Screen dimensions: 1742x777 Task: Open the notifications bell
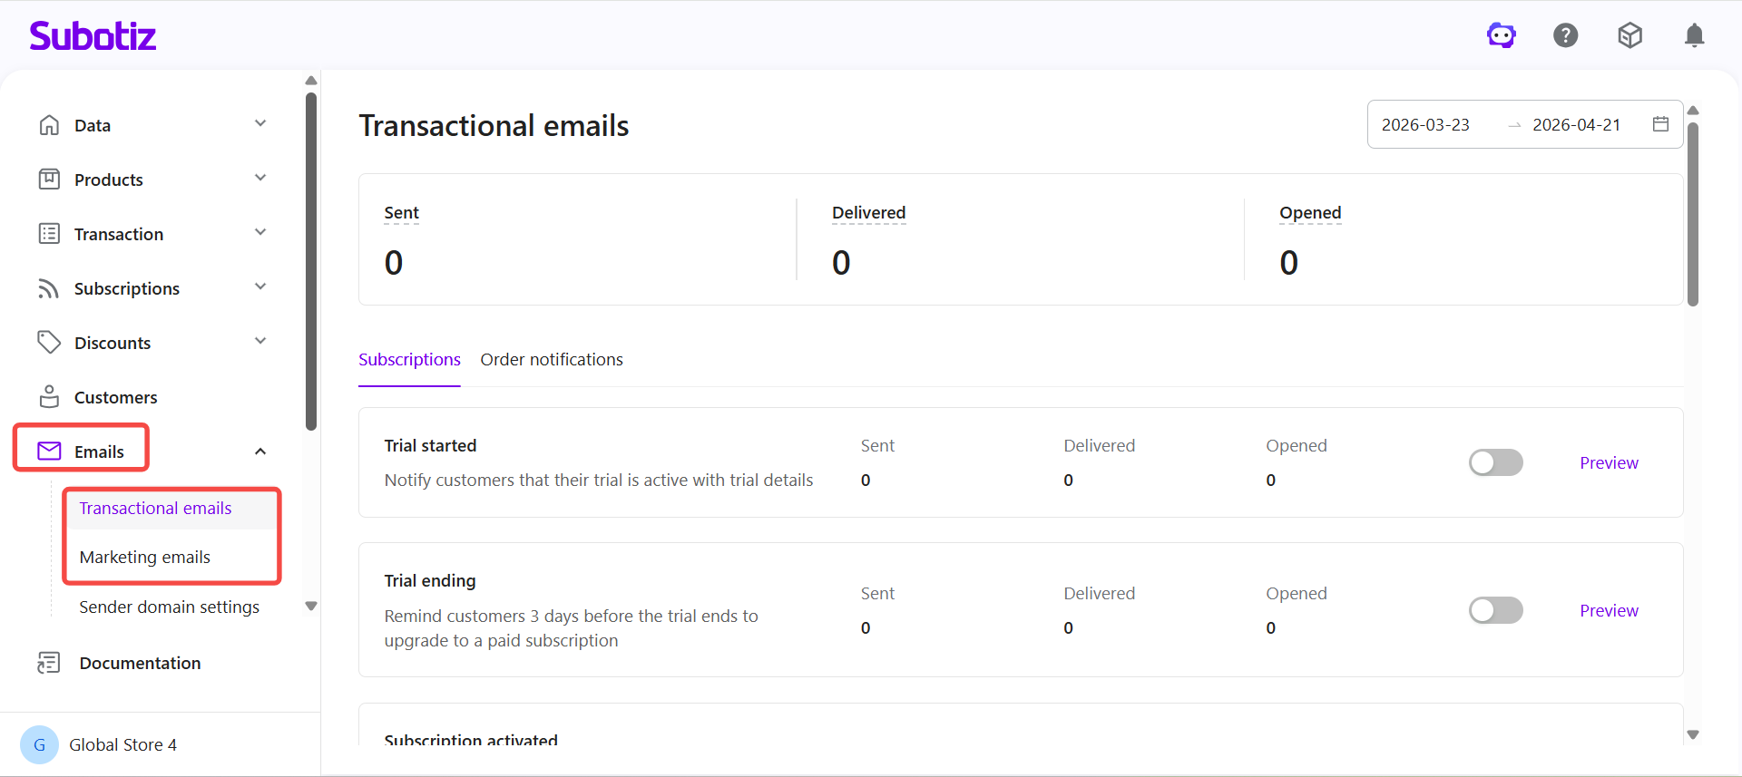coord(1694,35)
